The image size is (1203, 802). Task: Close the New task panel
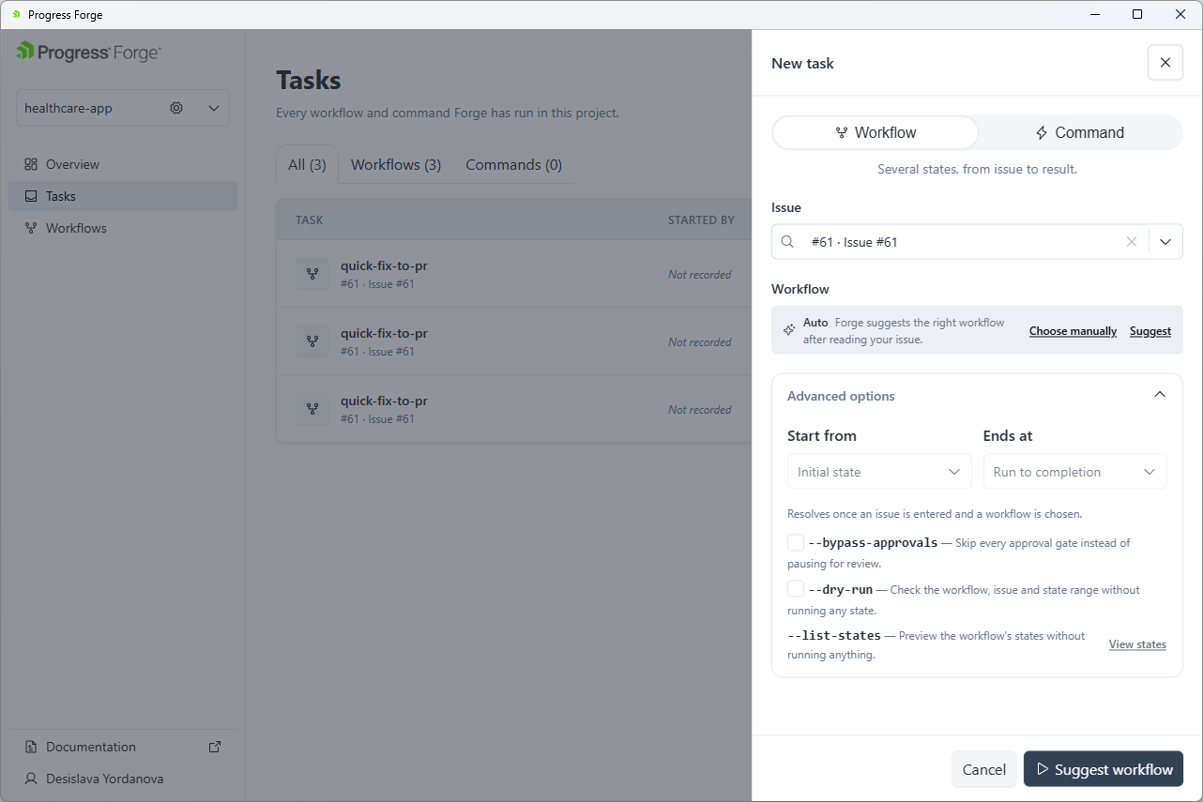[x=1165, y=63]
